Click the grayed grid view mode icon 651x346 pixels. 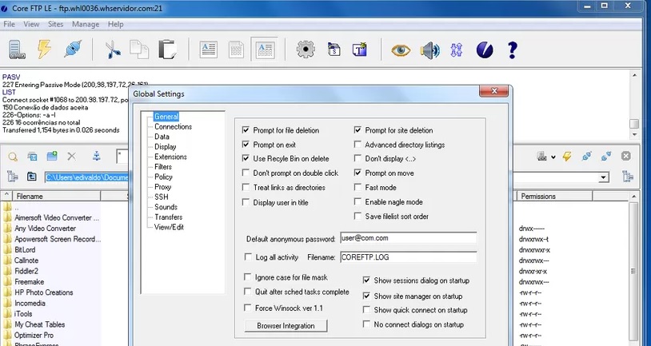coord(236,50)
